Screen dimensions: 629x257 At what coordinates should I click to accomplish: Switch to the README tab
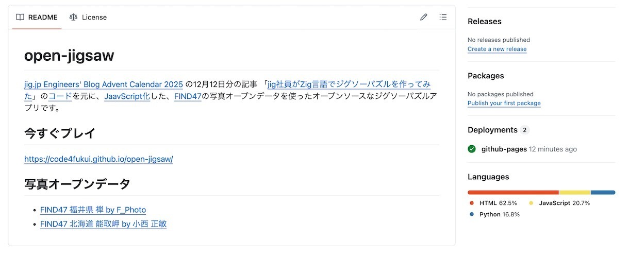point(37,17)
